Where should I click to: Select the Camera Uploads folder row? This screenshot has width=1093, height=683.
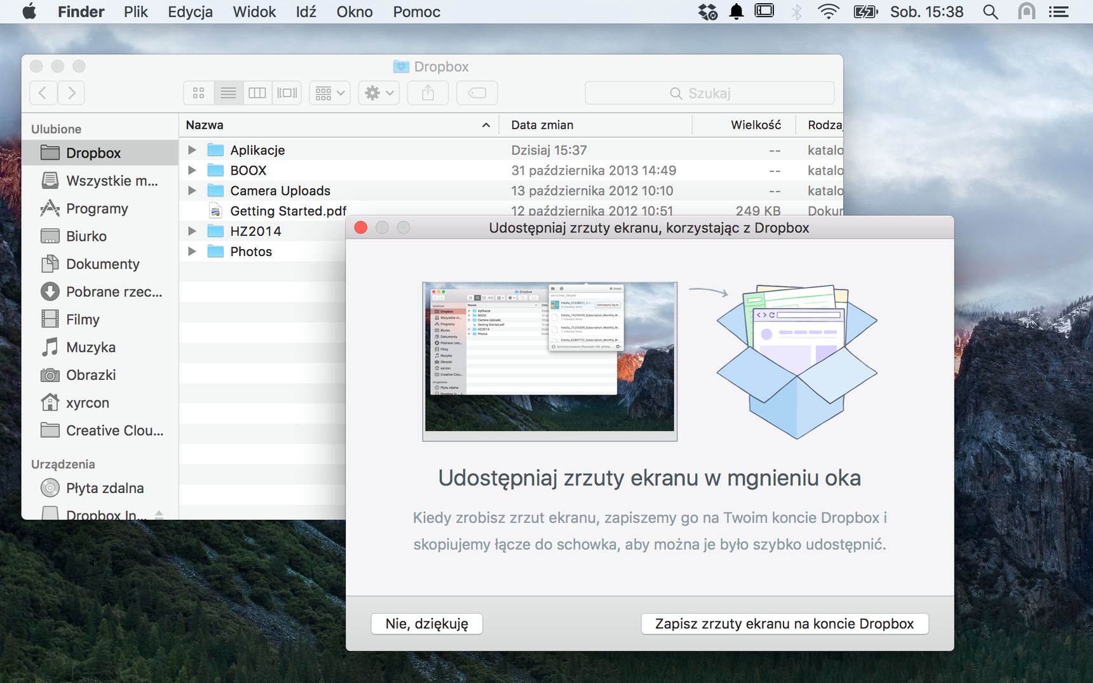point(511,191)
